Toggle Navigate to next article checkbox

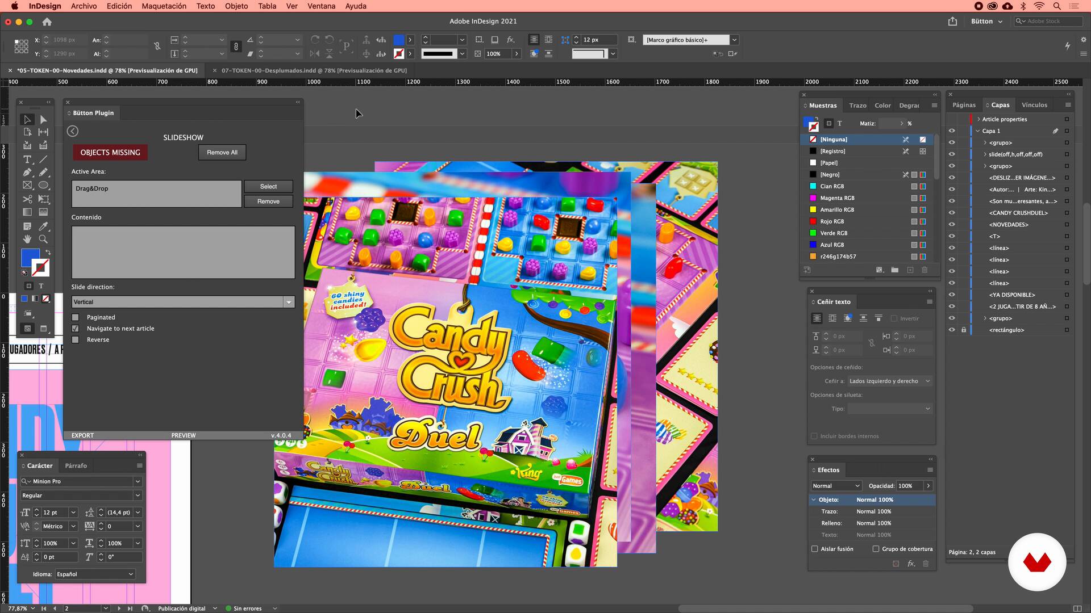[x=75, y=329]
